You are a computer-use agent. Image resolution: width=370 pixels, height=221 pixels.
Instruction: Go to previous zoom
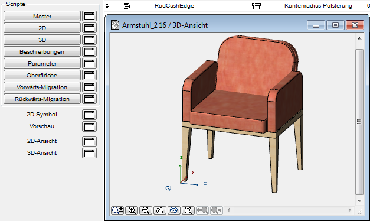[x=202, y=210]
